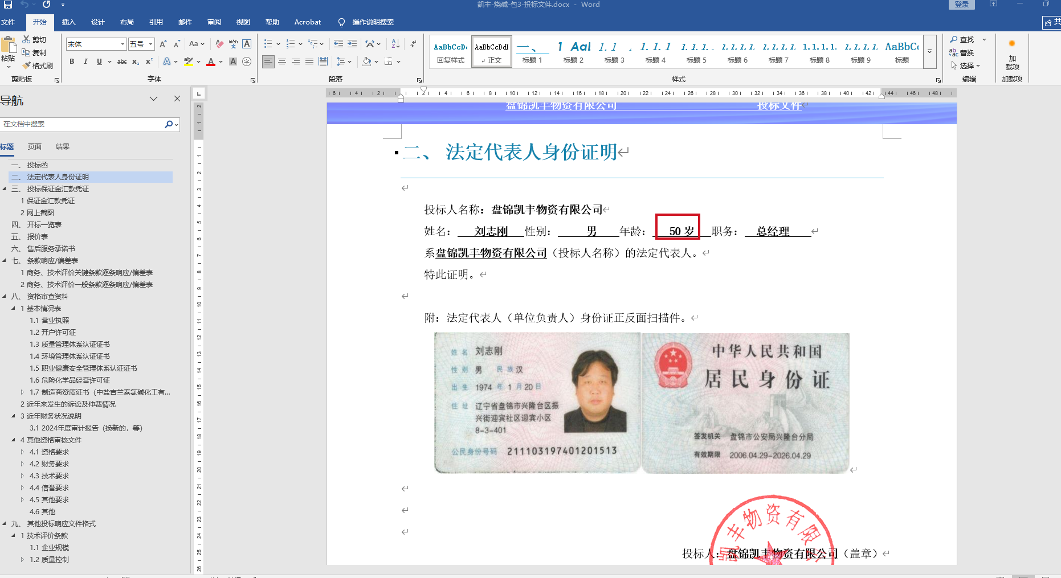Open the Add-ins (加载项) button
The height and width of the screenshot is (578, 1061).
point(1012,56)
